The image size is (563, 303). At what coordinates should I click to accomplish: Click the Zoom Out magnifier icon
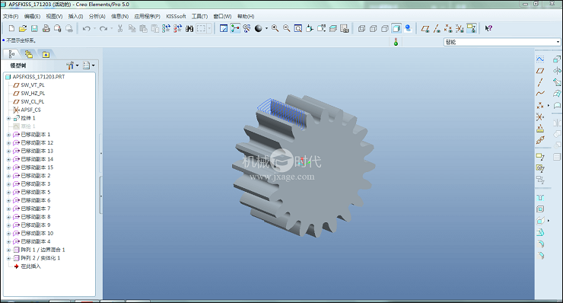coord(287,28)
